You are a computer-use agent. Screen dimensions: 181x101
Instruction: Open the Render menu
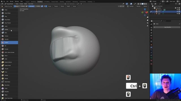coord(12,1)
